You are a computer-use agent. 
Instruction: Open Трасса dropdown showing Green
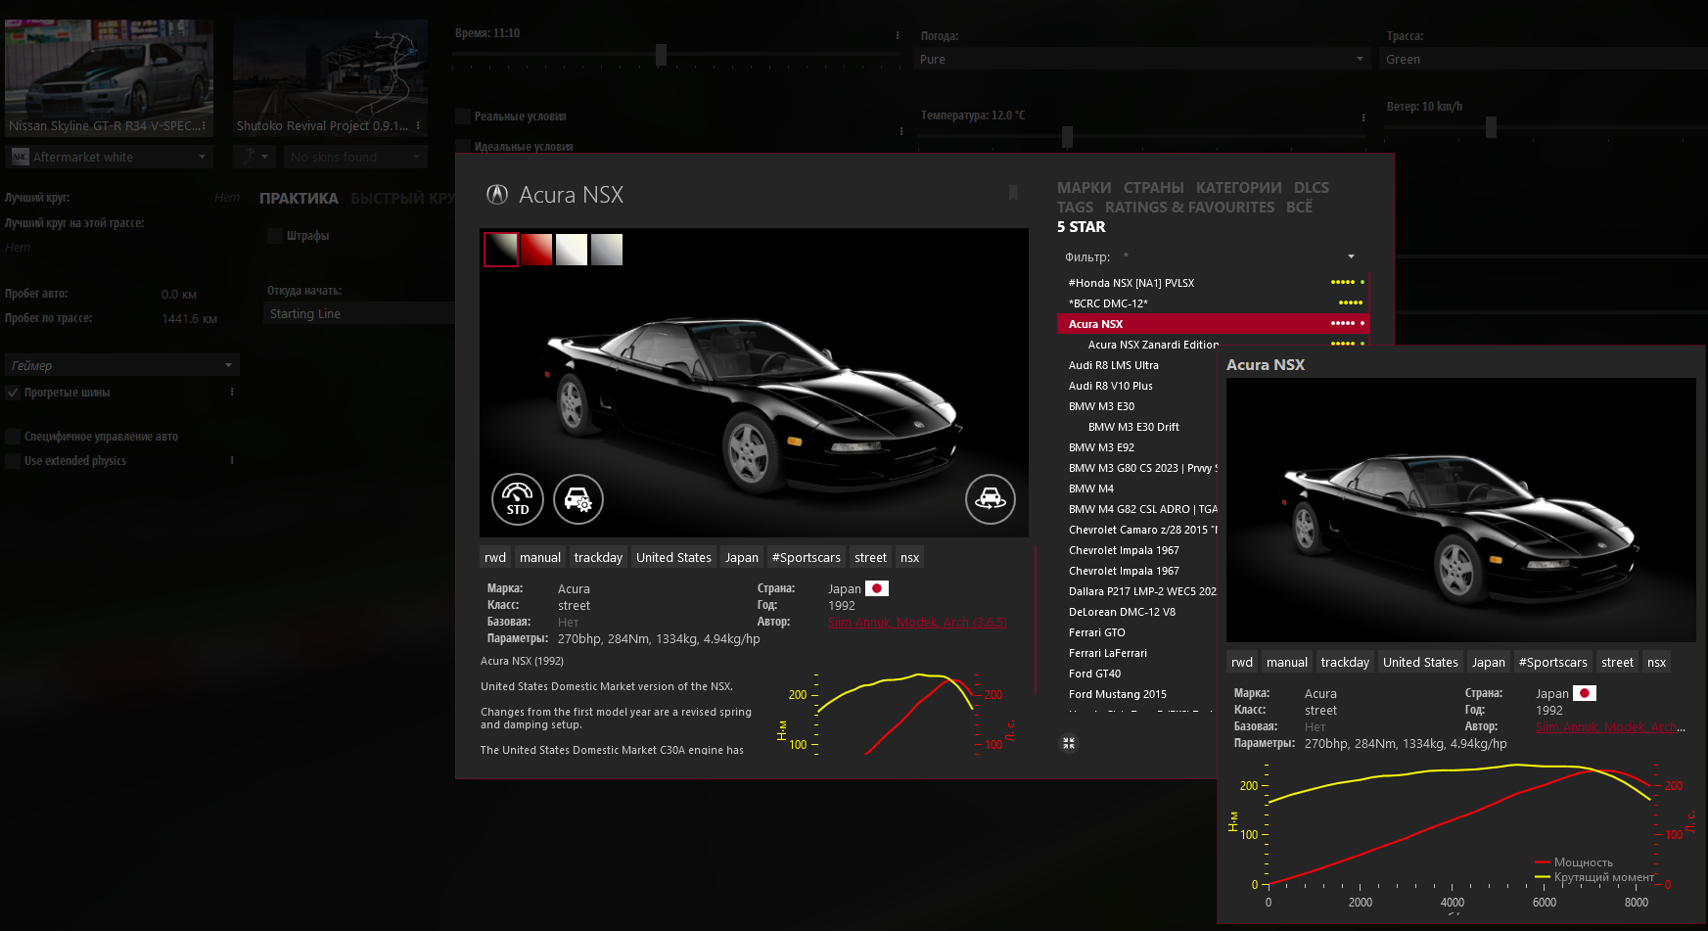[x=1545, y=59]
